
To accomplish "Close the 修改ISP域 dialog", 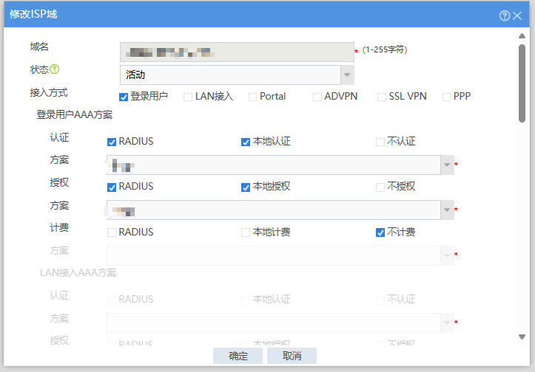I will click(517, 15).
